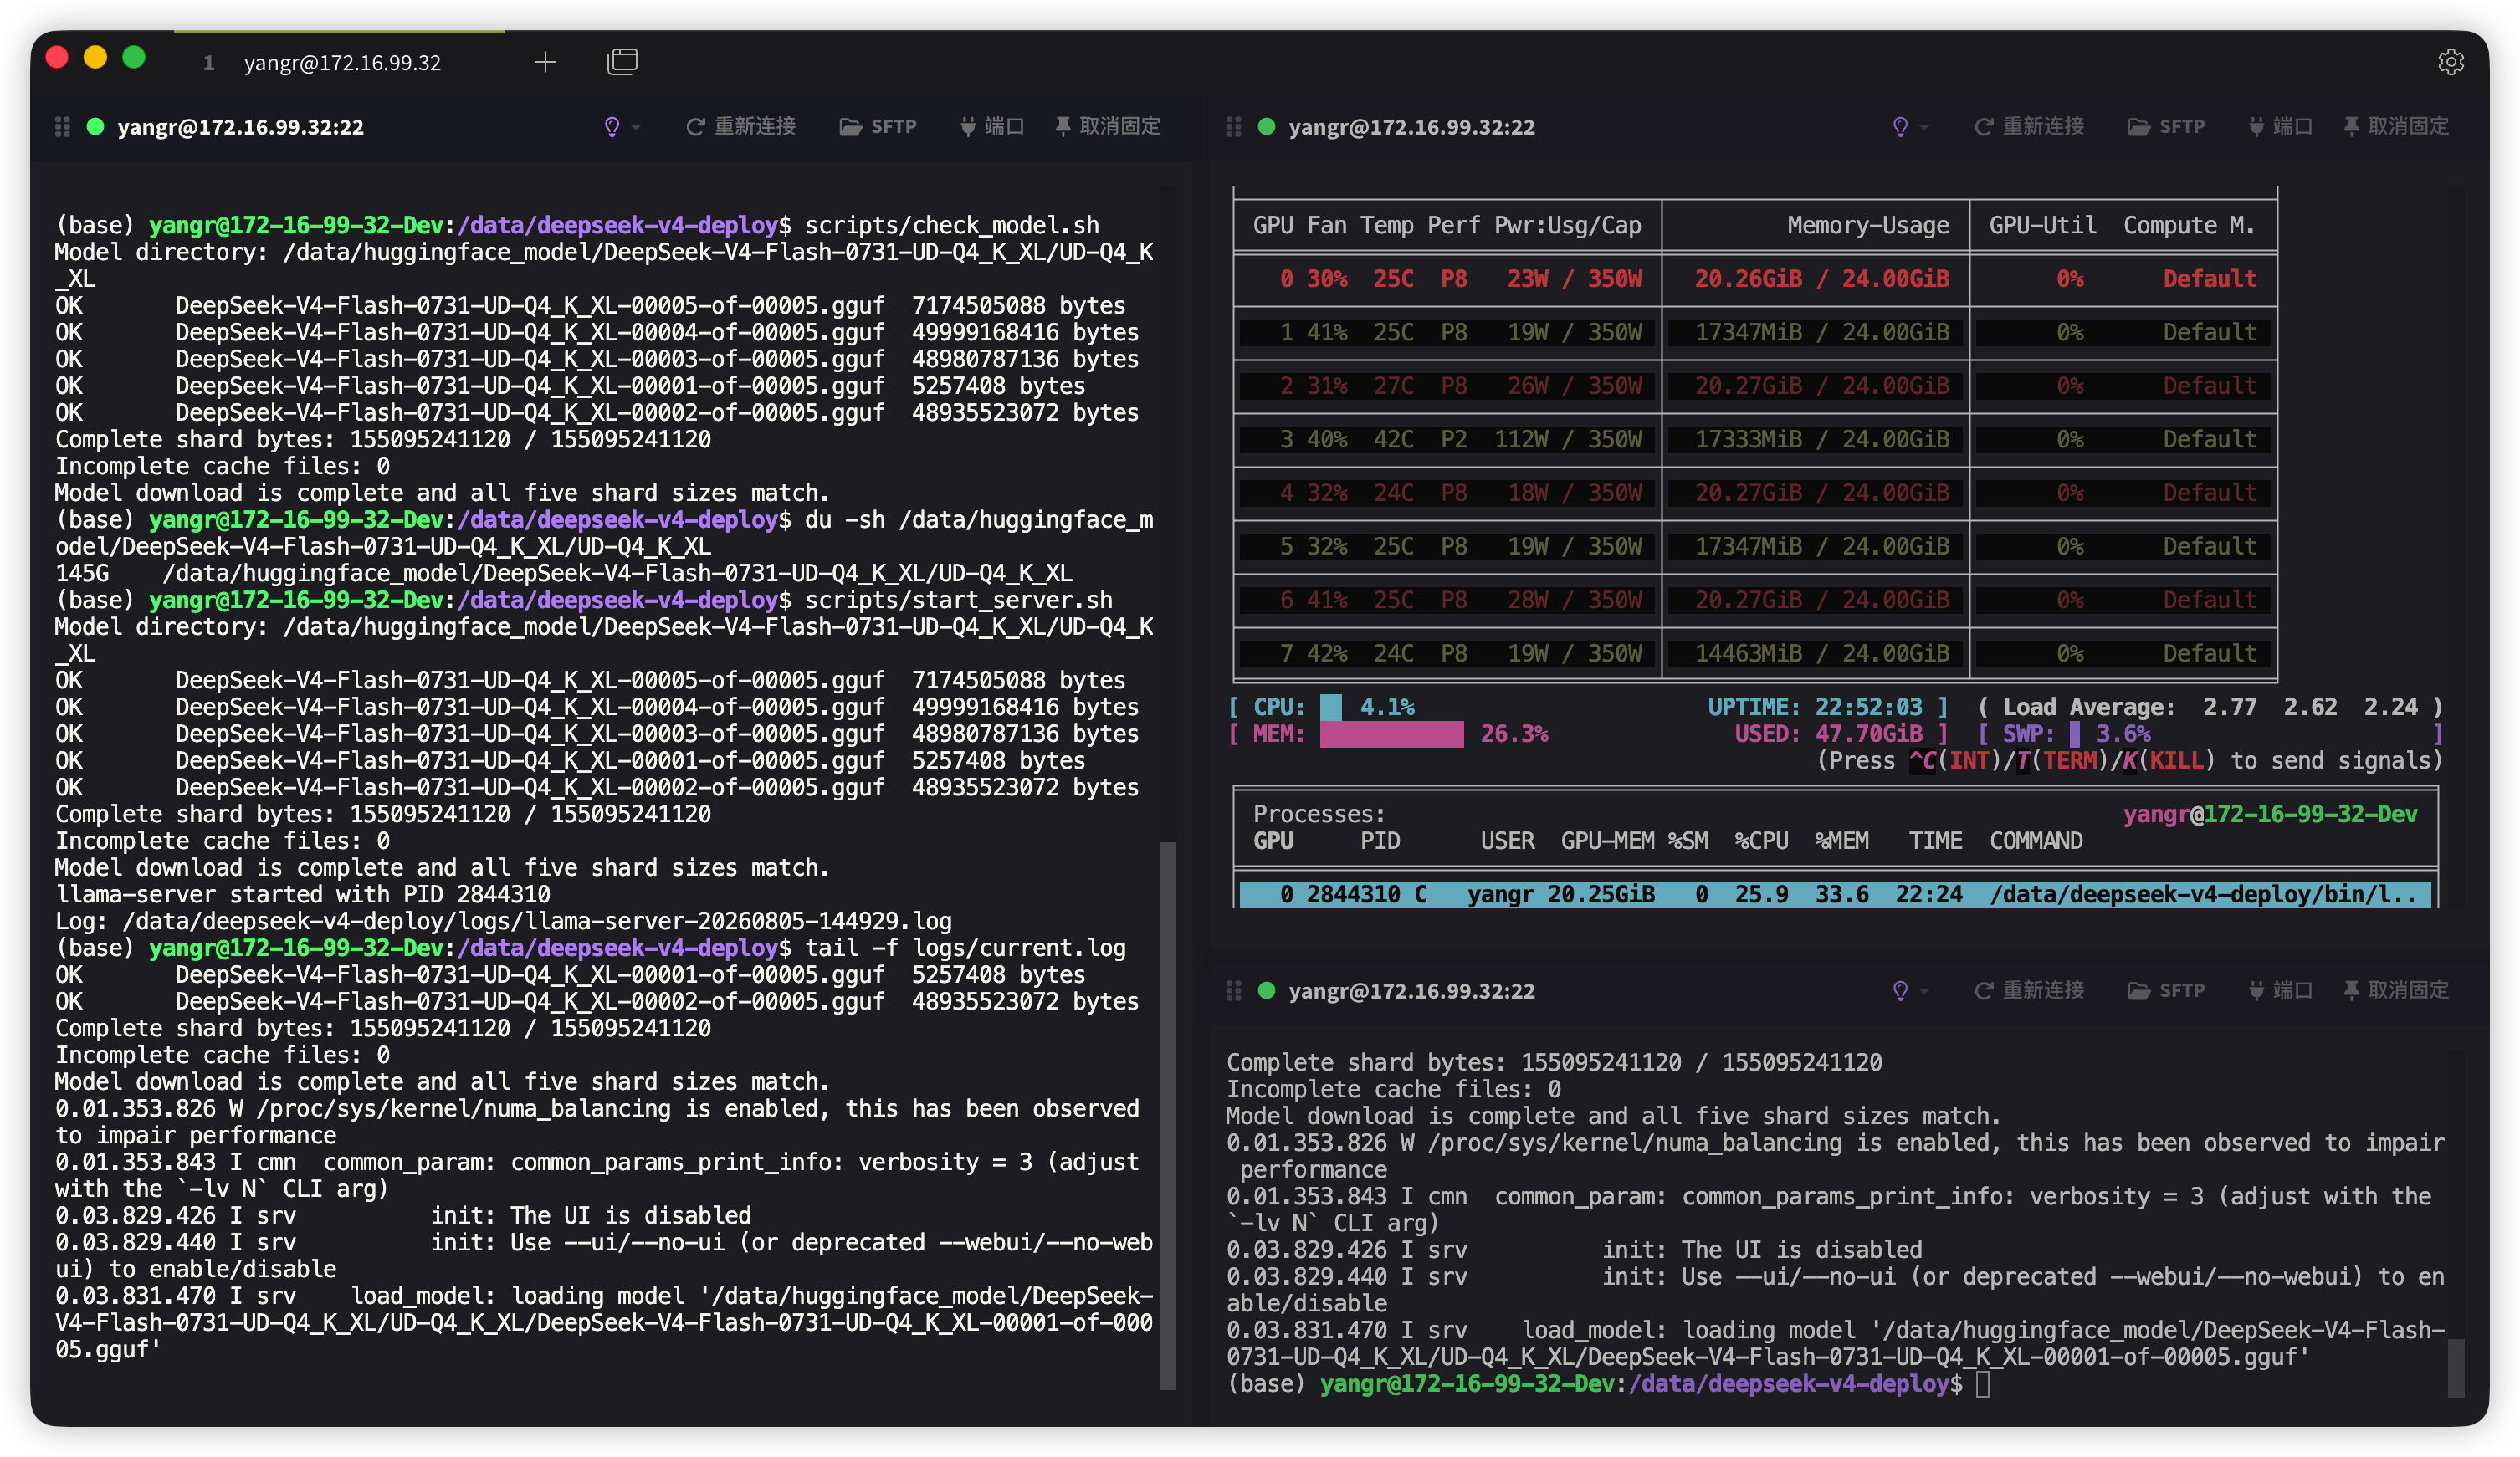Open SFTP from the left pane header

coord(878,127)
